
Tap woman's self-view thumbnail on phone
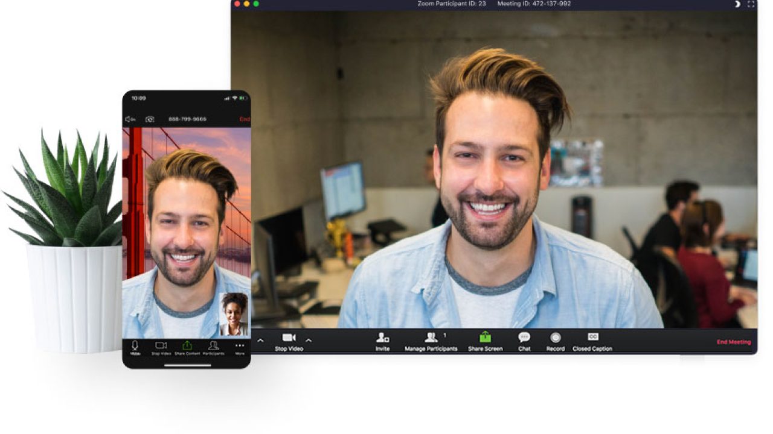point(233,314)
